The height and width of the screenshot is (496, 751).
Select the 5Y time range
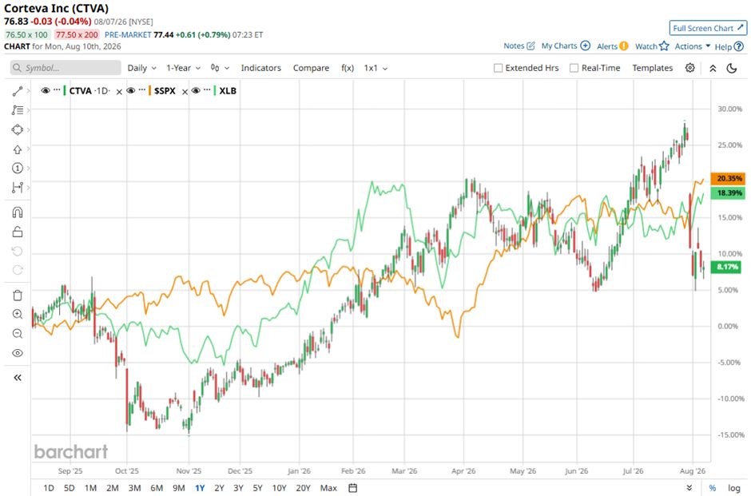[258, 488]
